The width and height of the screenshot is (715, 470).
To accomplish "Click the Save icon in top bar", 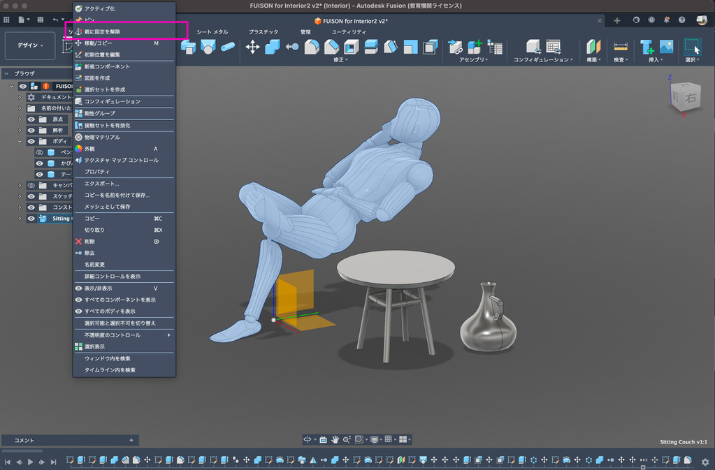I will point(40,20).
